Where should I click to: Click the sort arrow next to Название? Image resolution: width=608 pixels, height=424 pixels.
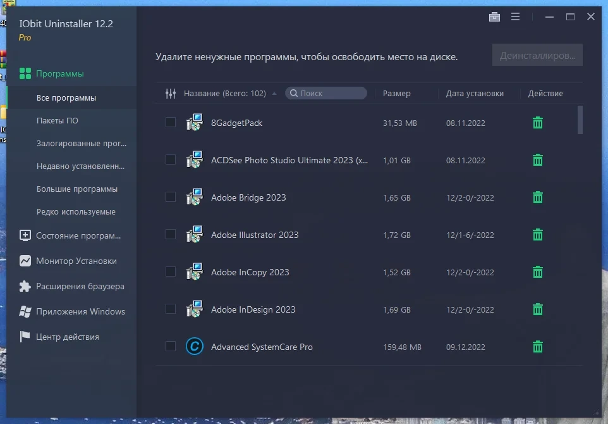(274, 94)
